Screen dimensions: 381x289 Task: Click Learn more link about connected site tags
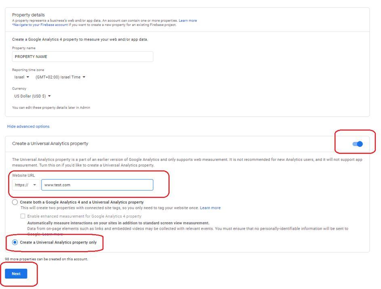[210, 208]
